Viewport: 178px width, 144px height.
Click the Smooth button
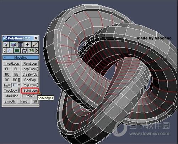(10, 101)
